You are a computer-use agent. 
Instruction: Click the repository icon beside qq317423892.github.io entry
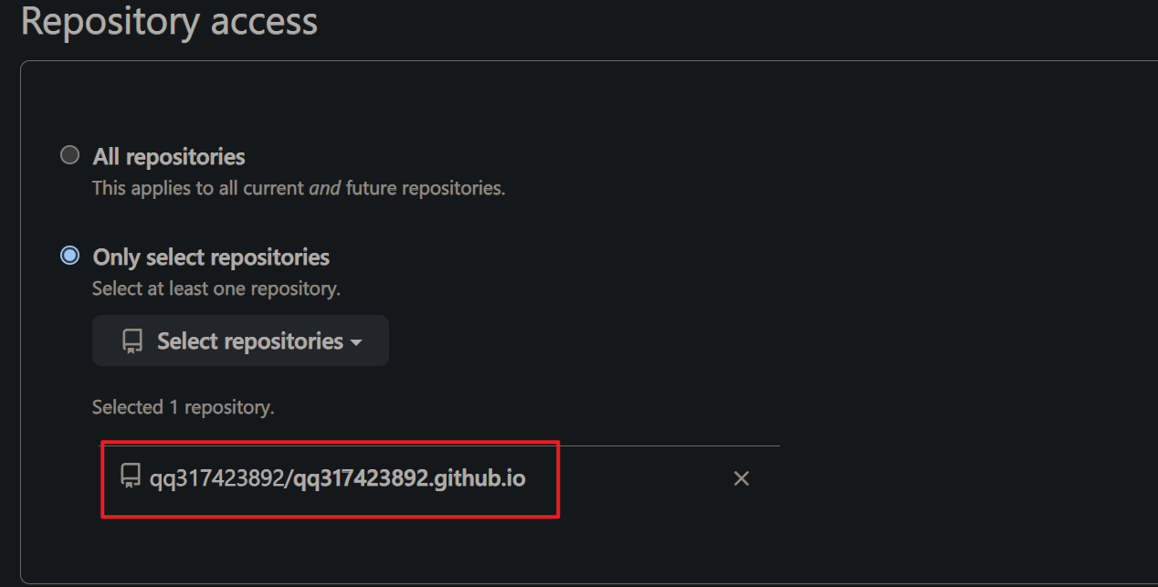(x=131, y=476)
